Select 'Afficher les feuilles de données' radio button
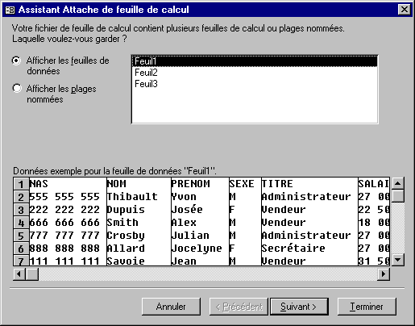The image size is (415, 326). point(16,61)
